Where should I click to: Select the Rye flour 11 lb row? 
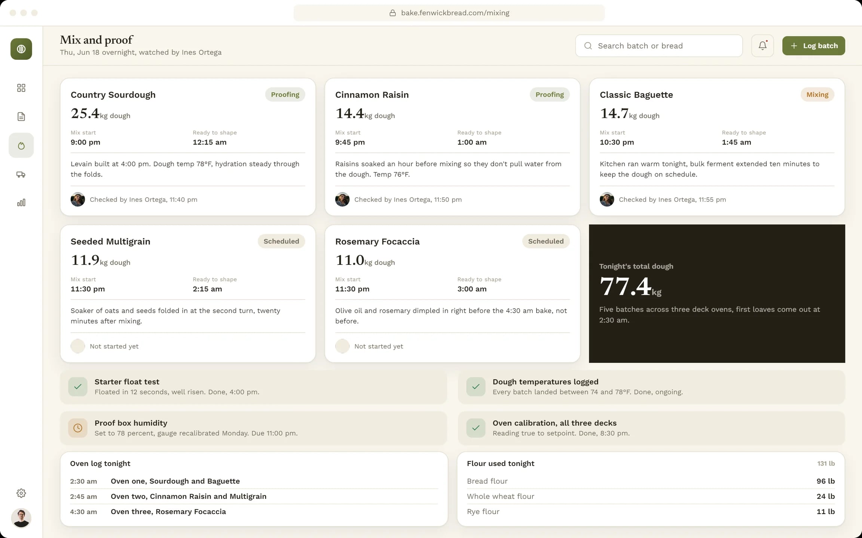[651, 512]
